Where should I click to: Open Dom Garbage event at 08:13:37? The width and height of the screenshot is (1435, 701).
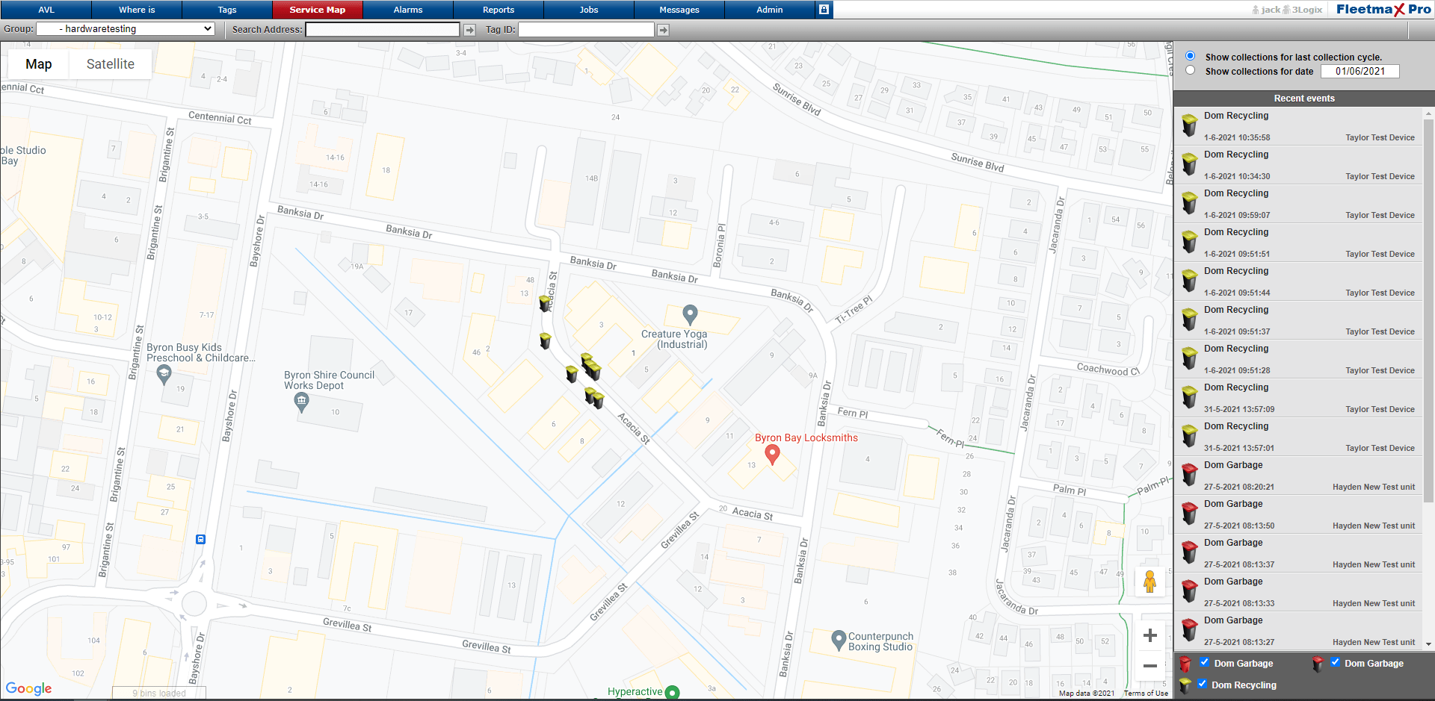[1298, 553]
